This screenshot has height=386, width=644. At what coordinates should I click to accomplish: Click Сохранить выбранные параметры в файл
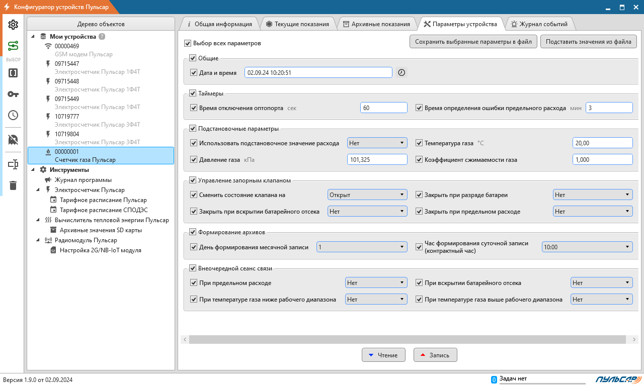point(473,42)
